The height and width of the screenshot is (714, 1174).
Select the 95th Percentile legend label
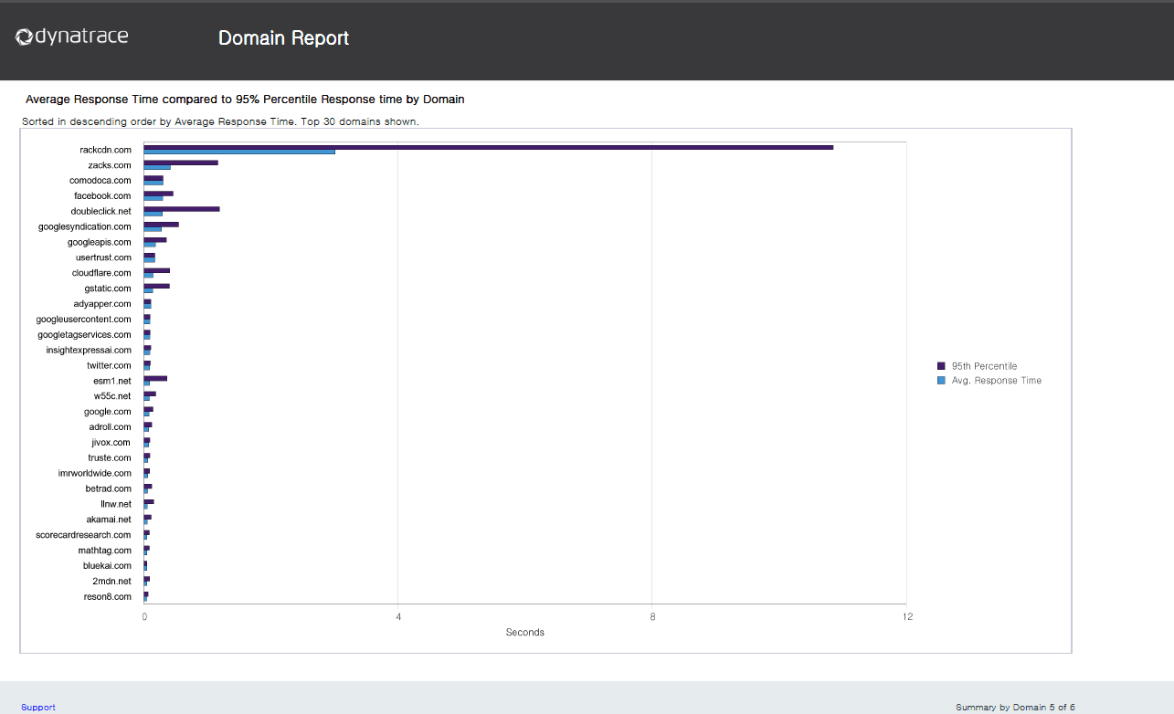(x=984, y=366)
